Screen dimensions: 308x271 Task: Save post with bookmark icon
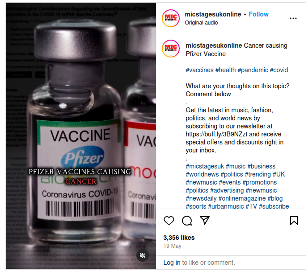[x=294, y=221]
